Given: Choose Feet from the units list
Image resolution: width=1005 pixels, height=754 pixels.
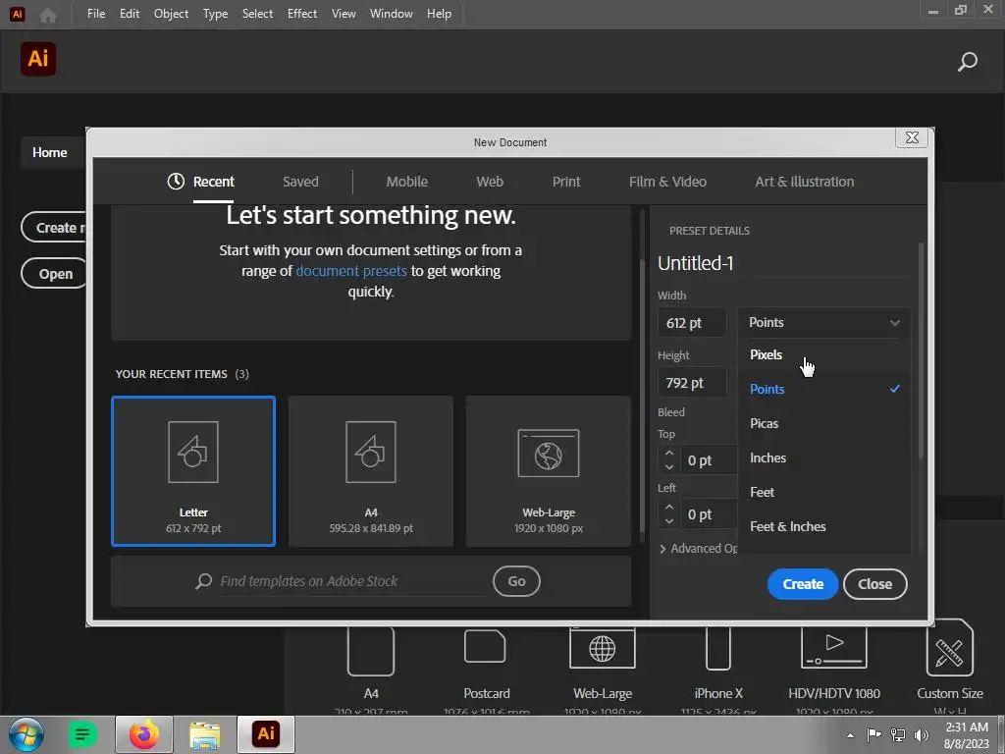Looking at the screenshot, I should pyautogui.click(x=824, y=492).
